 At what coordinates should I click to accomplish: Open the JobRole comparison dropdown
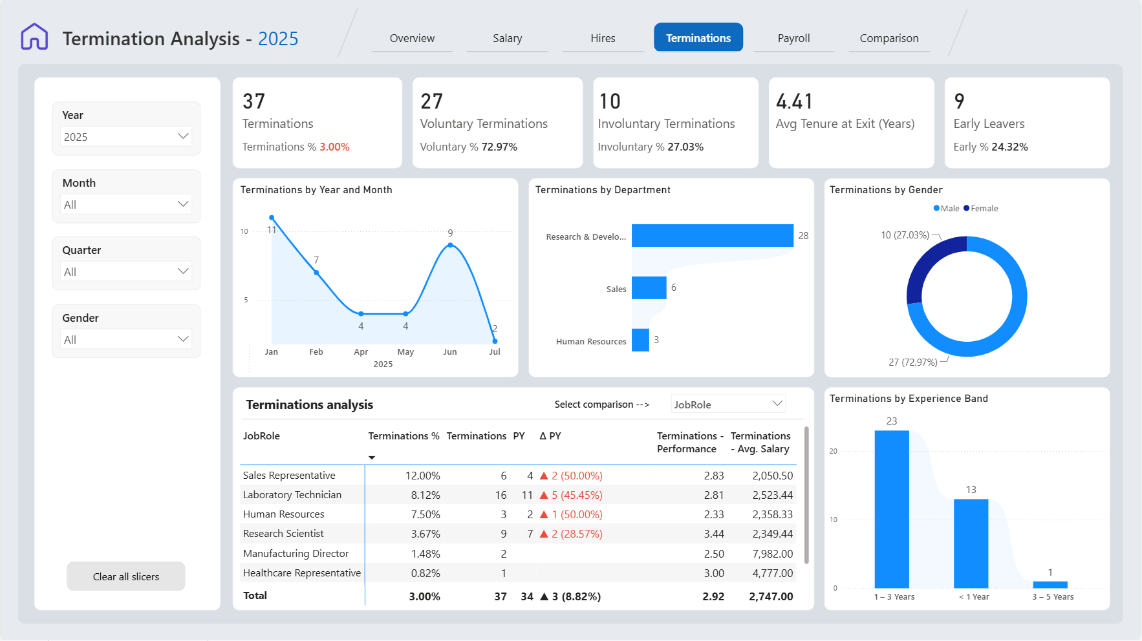click(728, 404)
